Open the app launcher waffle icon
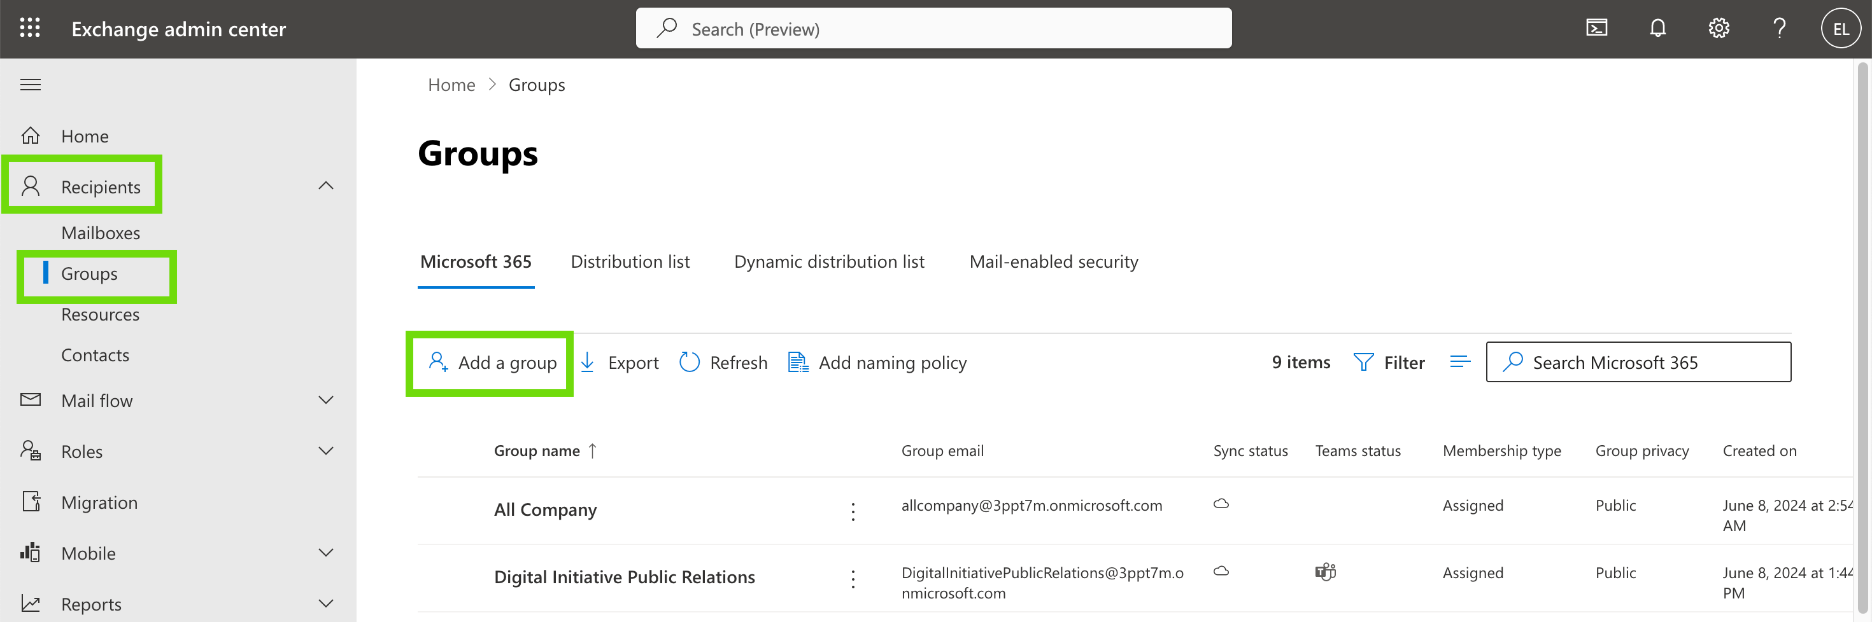This screenshot has height=622, width=1872. click(x=30, y=29)
